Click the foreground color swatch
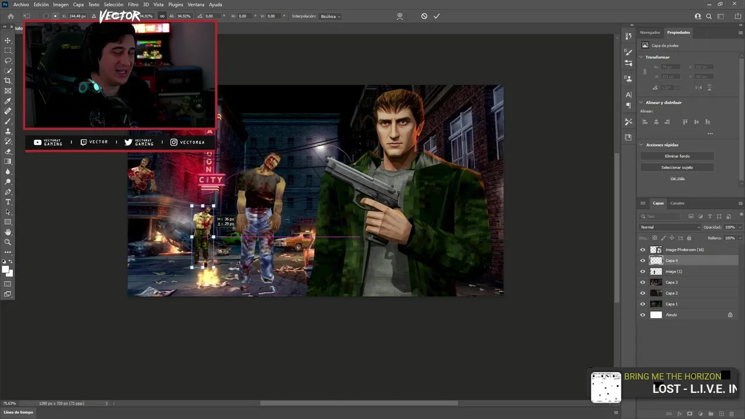This screenshot has width=745, height=419. 6,269
